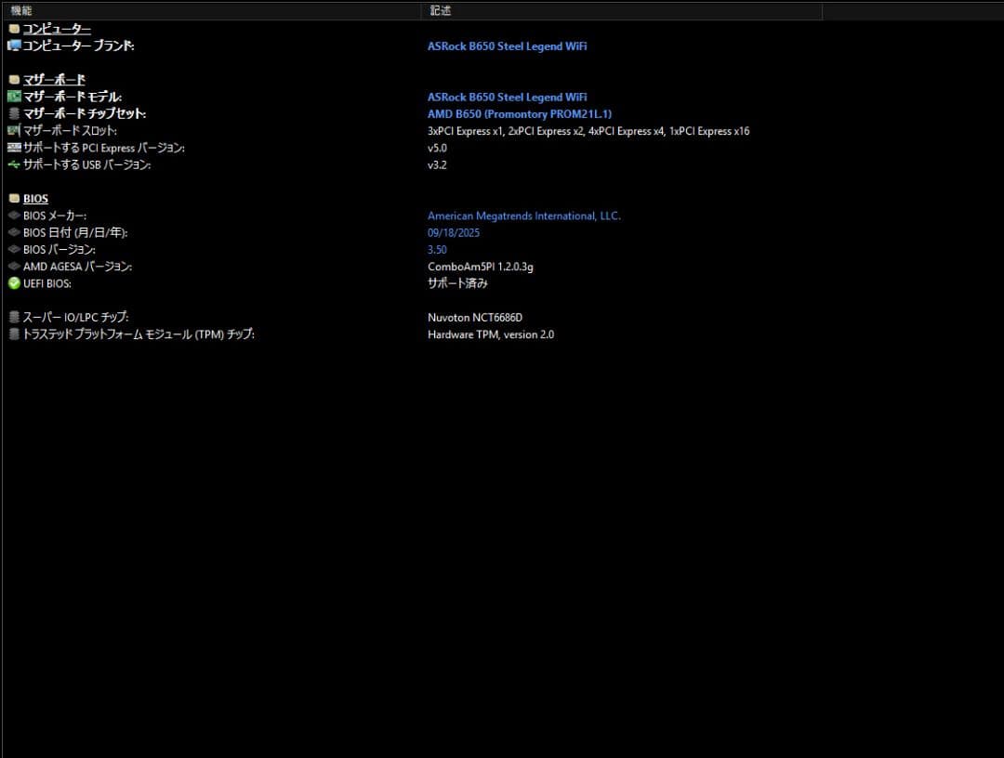Select the motherboard slot icon

click(x=13, y=130)
